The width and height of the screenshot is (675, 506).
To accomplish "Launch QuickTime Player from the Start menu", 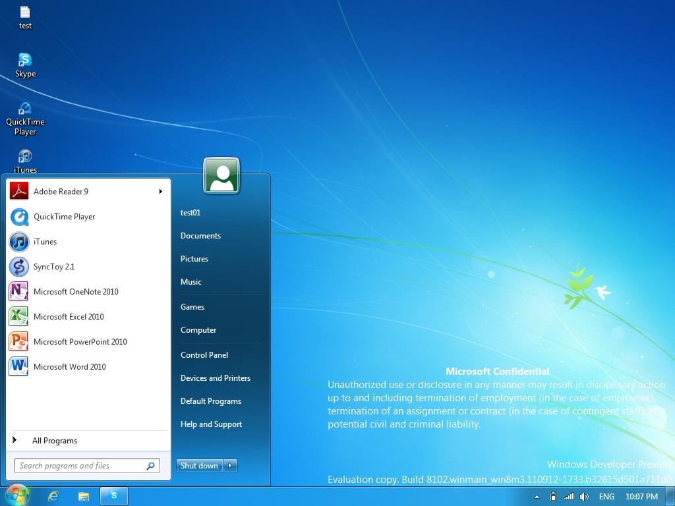I will coord(63,217).
